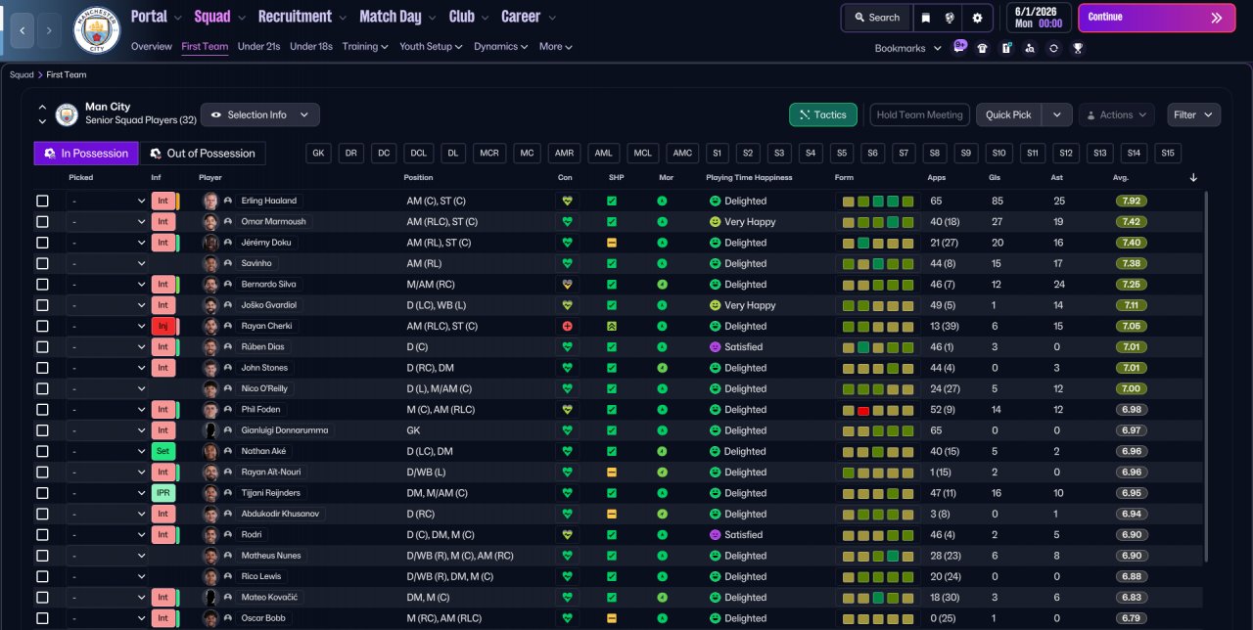The image size is (1253, 630).
Task: Go back with the left arrow
Action: click(22, 31)
